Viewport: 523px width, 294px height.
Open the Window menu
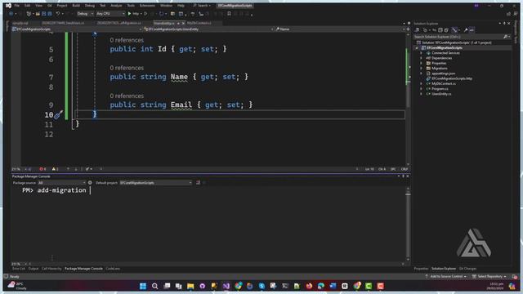click(166, 6)
